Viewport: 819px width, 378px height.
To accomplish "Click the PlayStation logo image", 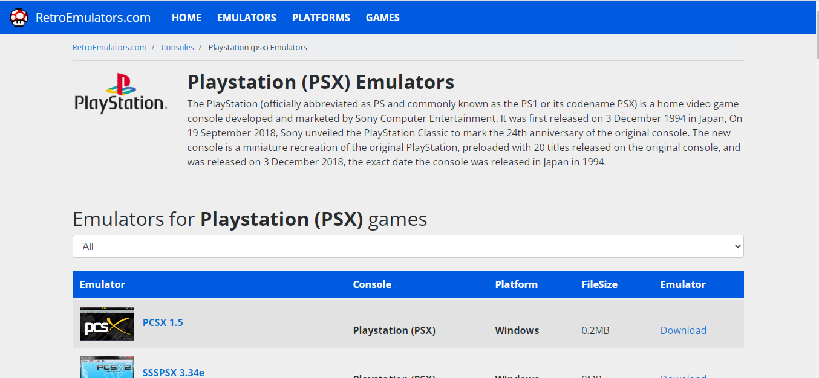I will [x=121, y=93].
